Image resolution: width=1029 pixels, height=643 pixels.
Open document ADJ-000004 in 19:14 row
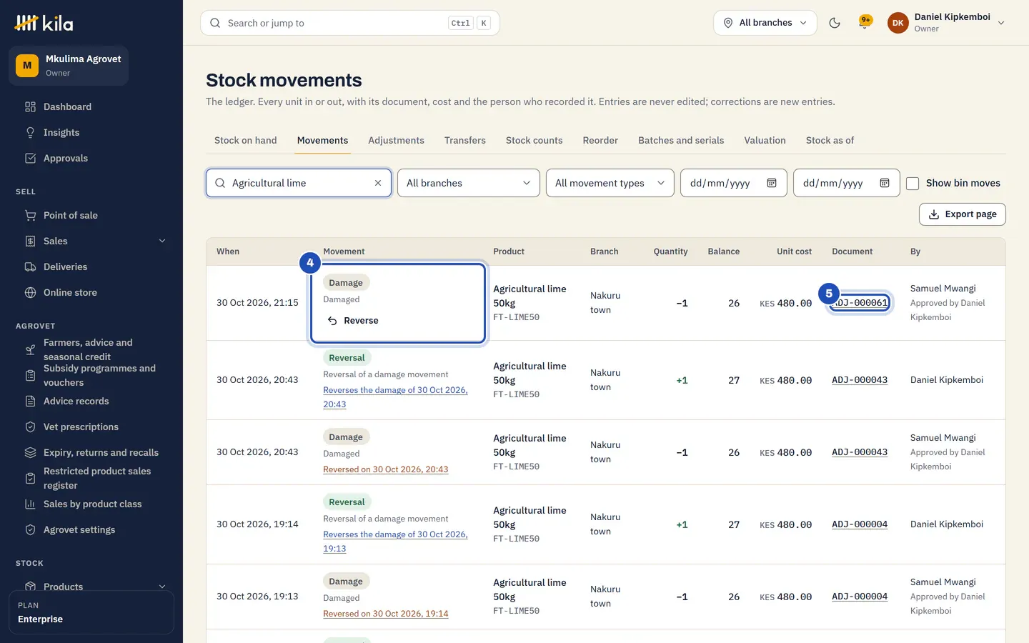(860, 524)
